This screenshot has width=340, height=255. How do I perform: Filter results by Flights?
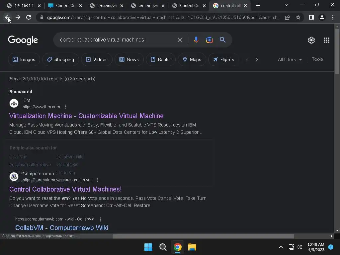(223, 59)
